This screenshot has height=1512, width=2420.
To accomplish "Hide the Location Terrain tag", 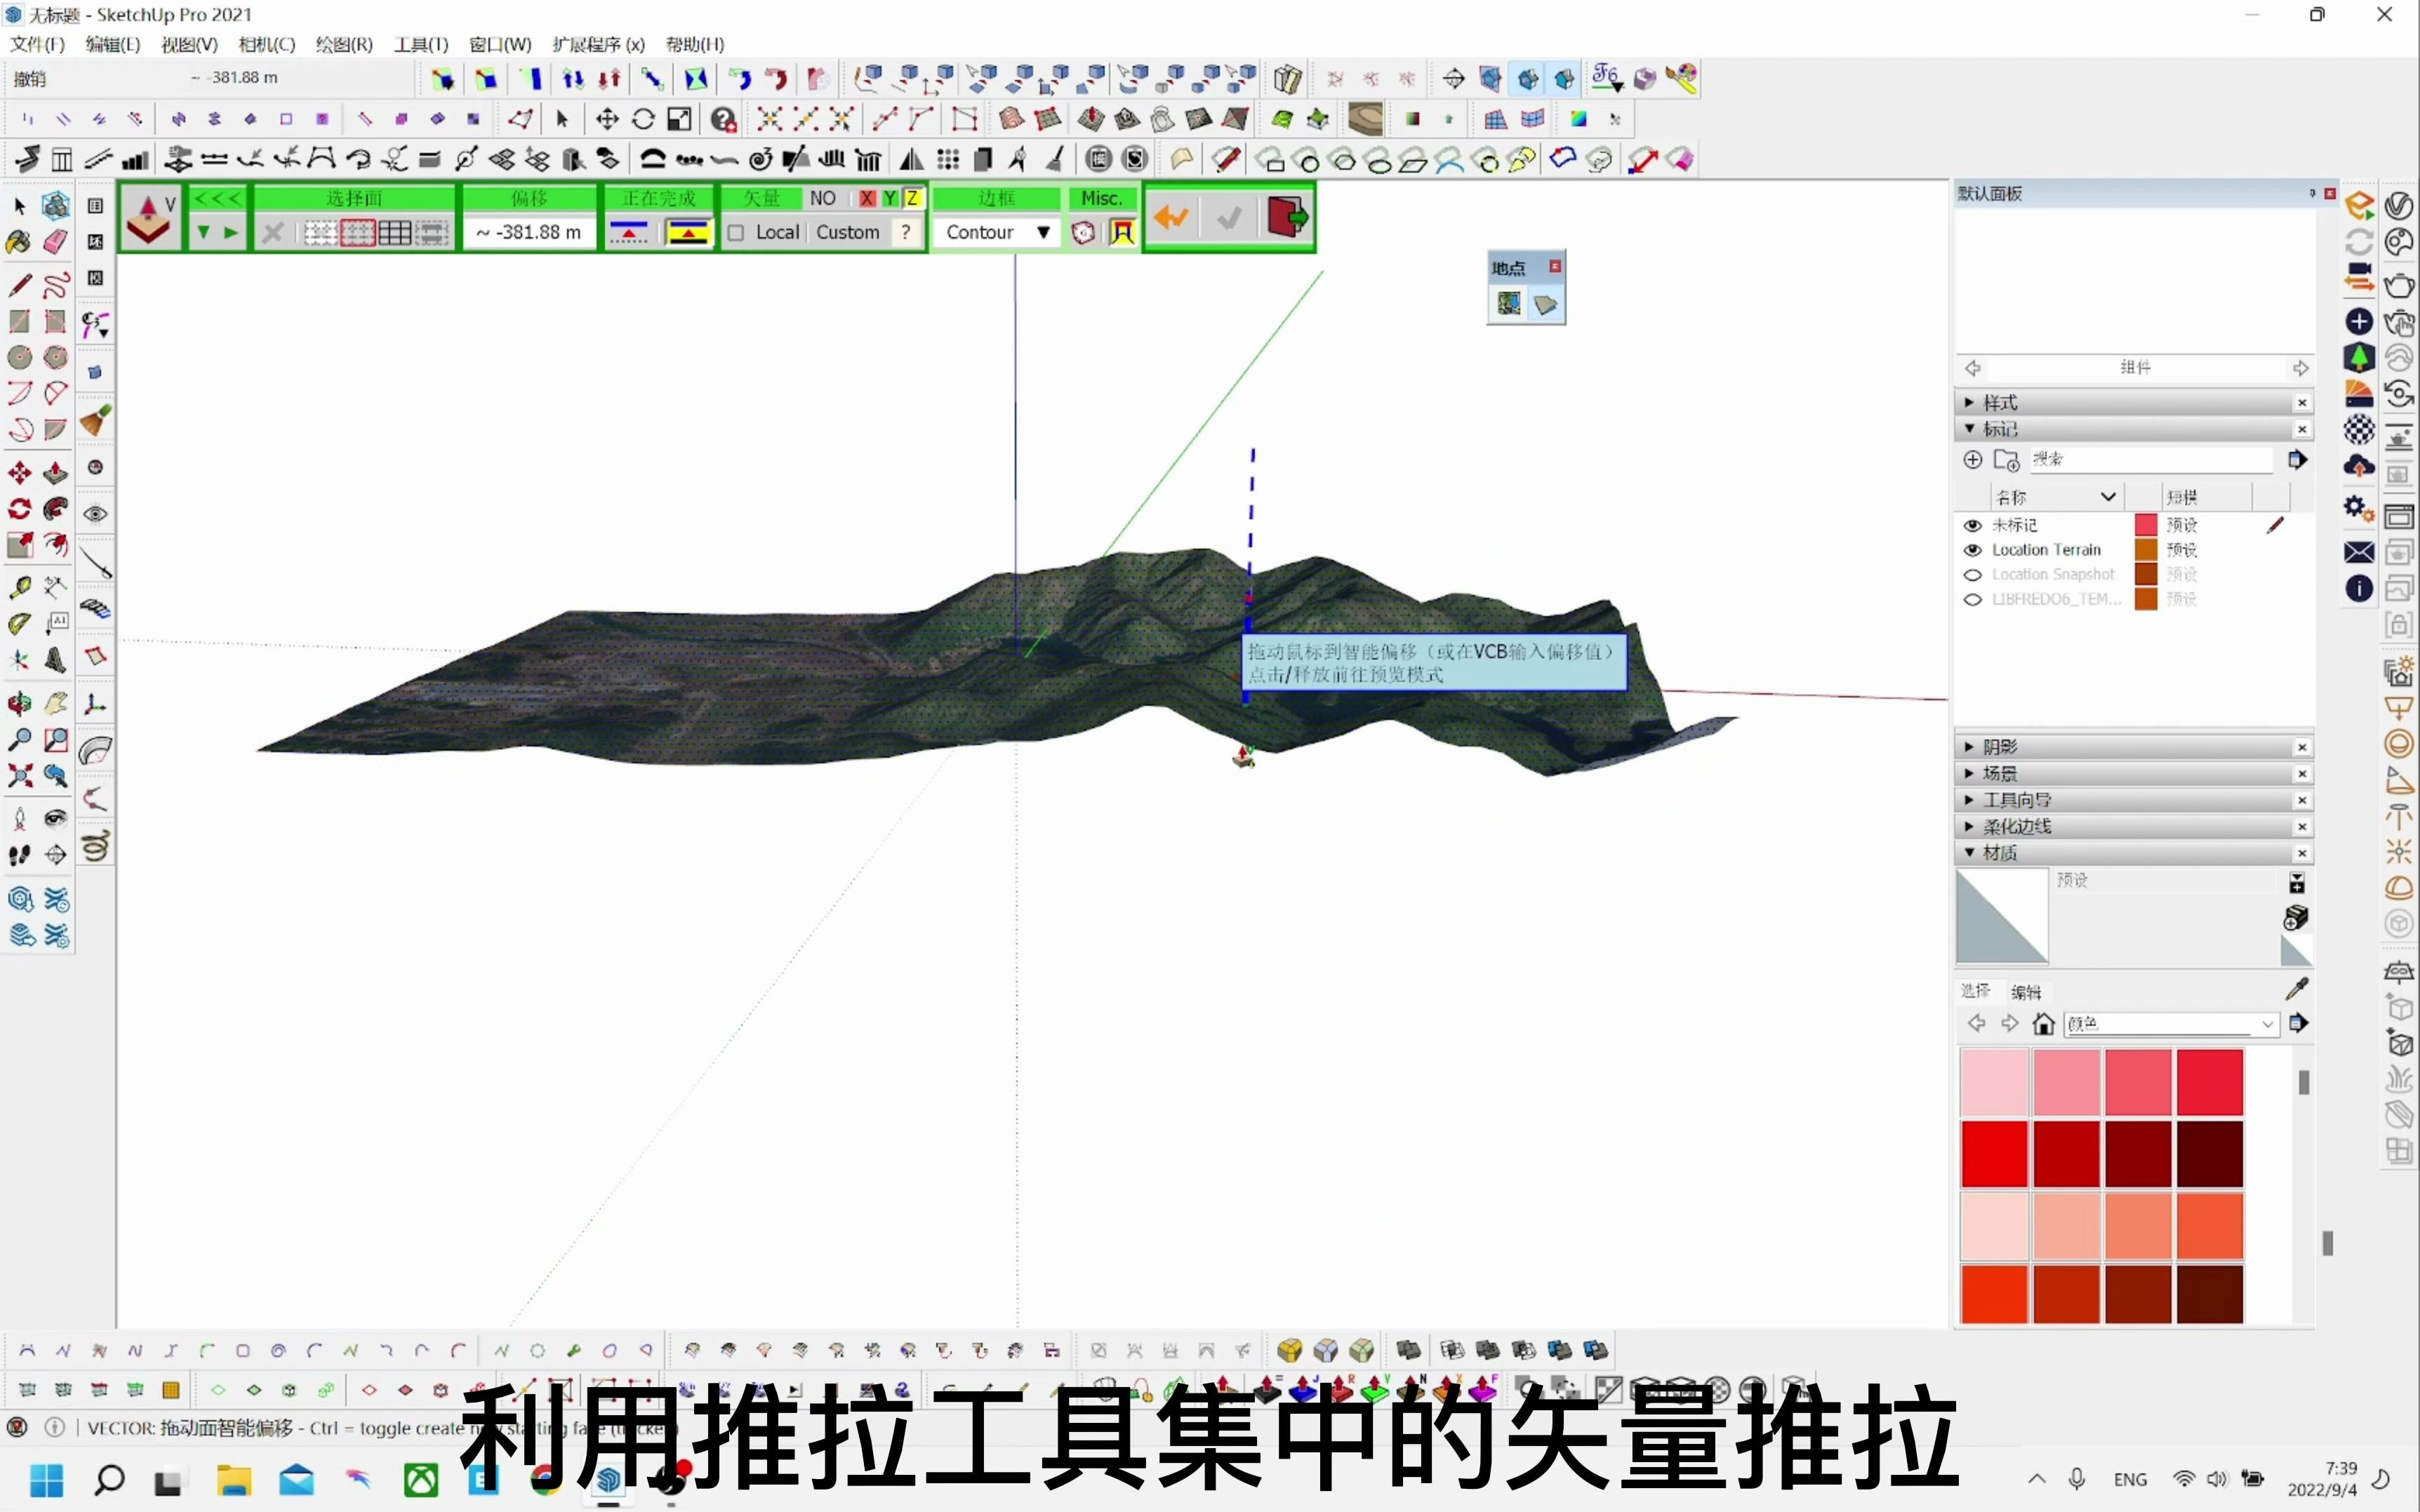I will 1974,550.
